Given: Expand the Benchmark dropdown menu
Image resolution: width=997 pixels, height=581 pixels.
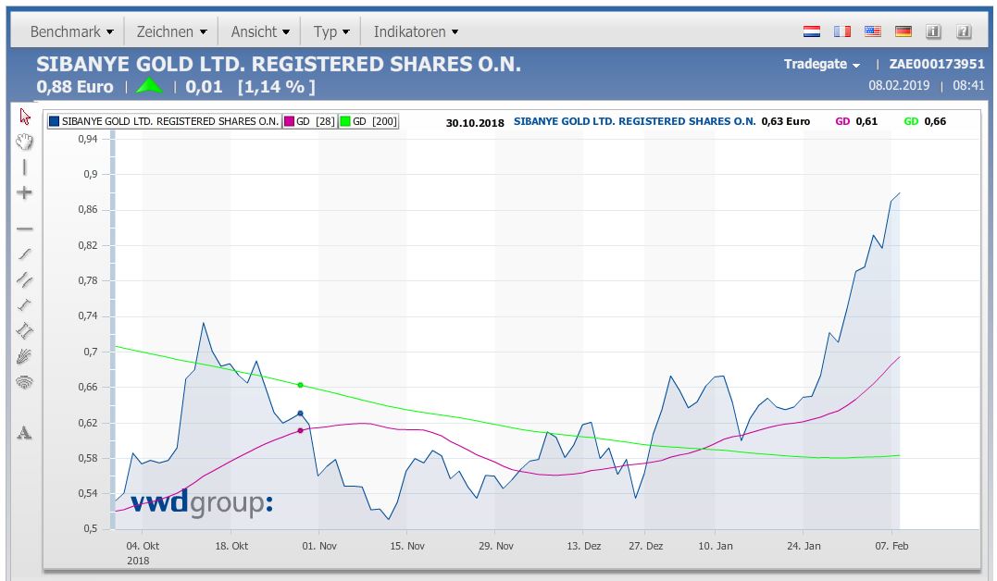Looking at the screenshot, I should [71, 31].
